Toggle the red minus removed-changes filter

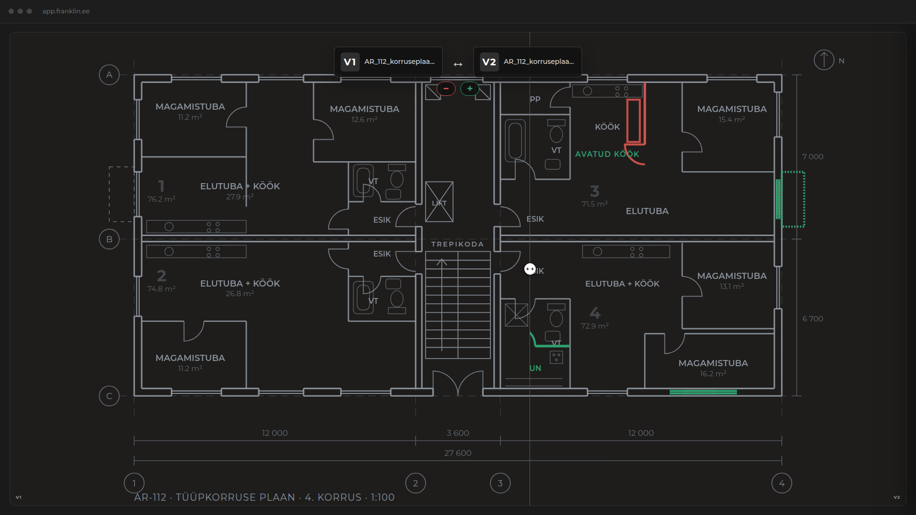click(446, 89)
